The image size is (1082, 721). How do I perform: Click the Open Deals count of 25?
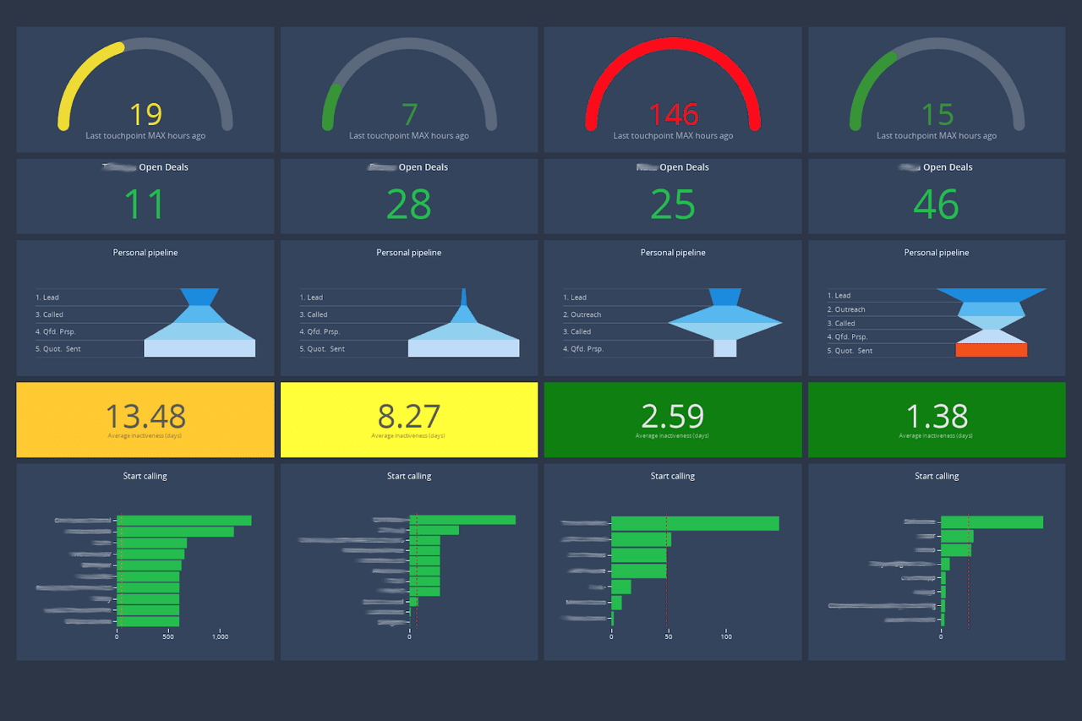pos(673,205)
